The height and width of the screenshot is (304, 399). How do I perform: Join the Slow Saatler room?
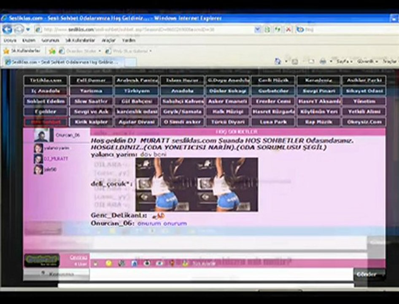(x=91, y=101)
